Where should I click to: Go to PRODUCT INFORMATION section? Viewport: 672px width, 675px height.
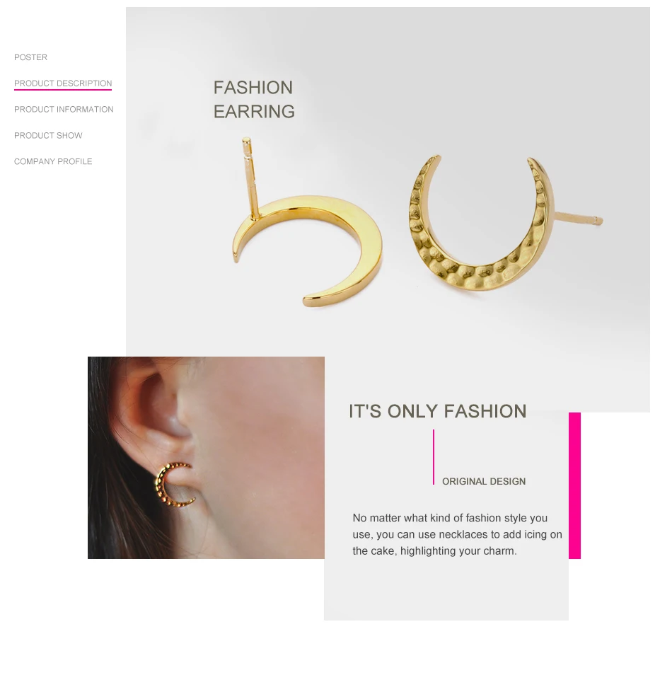tap(64, 110)
